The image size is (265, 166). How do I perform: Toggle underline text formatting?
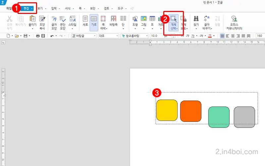click(x=193, y=36)
